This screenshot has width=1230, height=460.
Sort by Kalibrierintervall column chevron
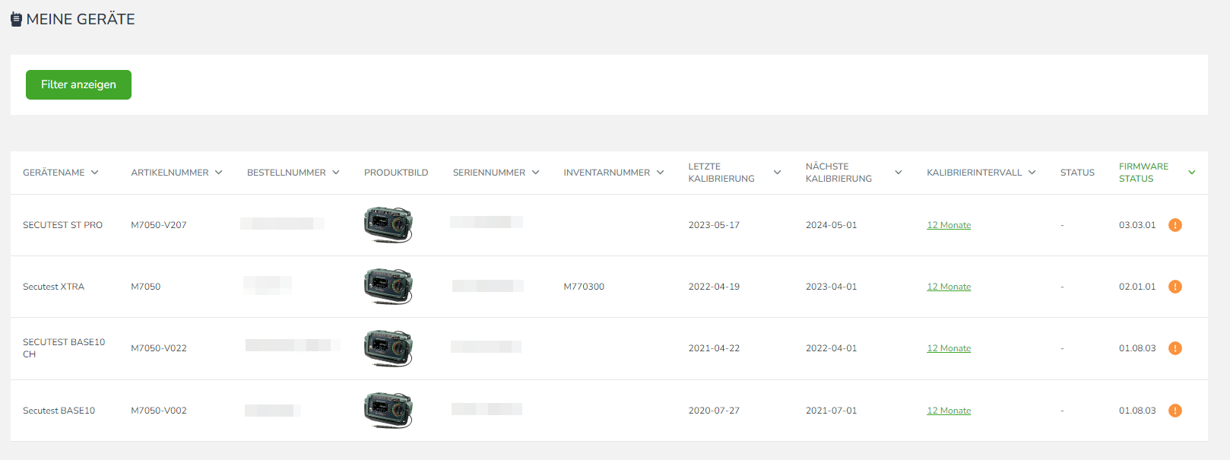coord(1032,173)
